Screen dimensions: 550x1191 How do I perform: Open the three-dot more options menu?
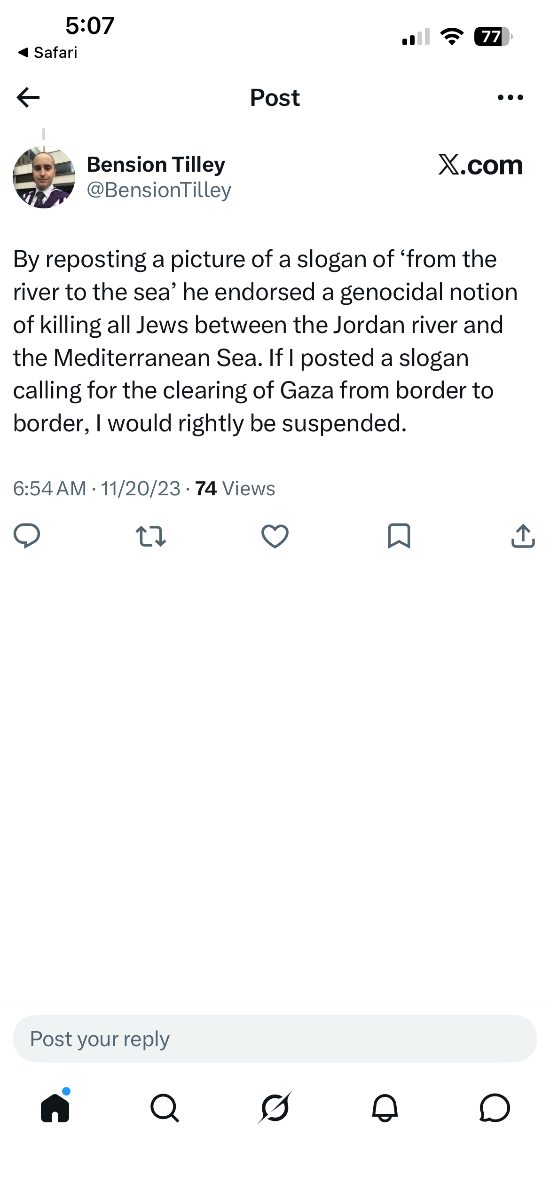click(x=510, y=97)
